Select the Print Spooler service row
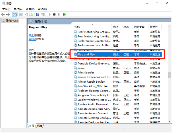This screenshot has width=172, height=133. click(118, 73)
